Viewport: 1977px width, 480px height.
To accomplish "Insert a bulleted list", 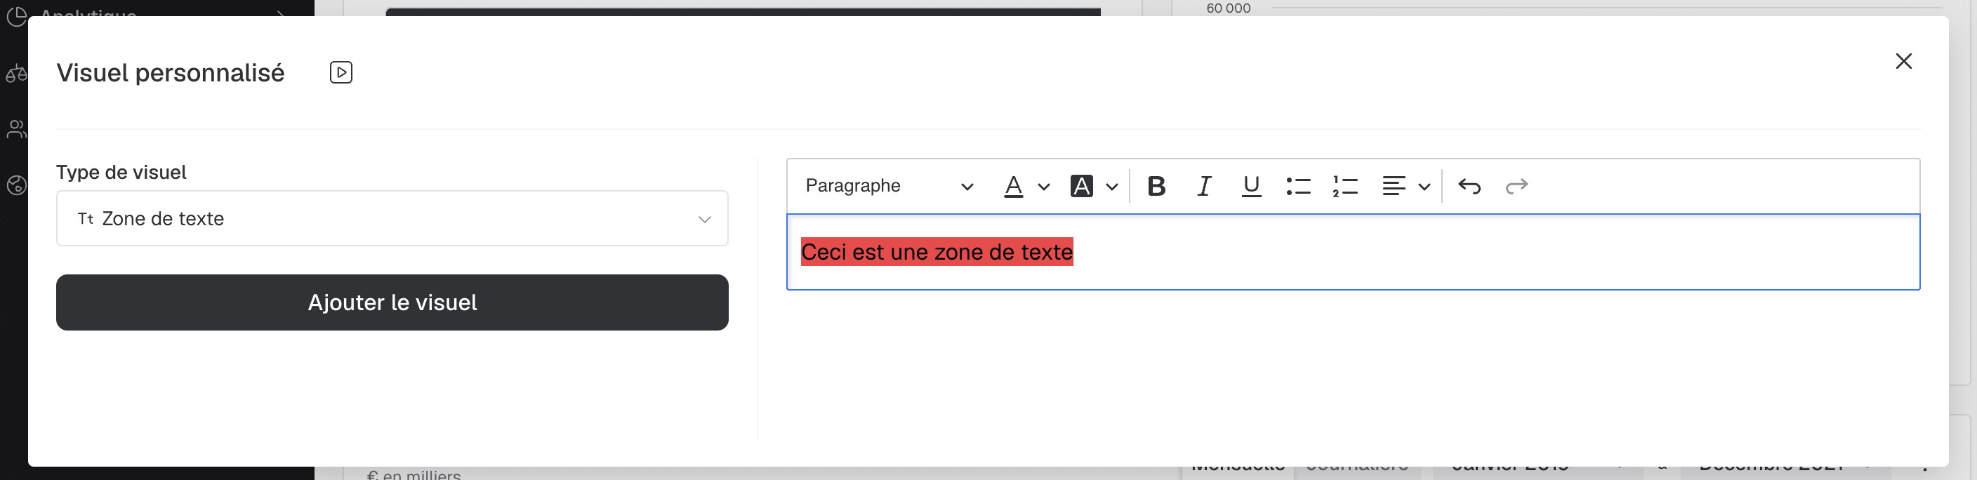I will coord(1298,187).
